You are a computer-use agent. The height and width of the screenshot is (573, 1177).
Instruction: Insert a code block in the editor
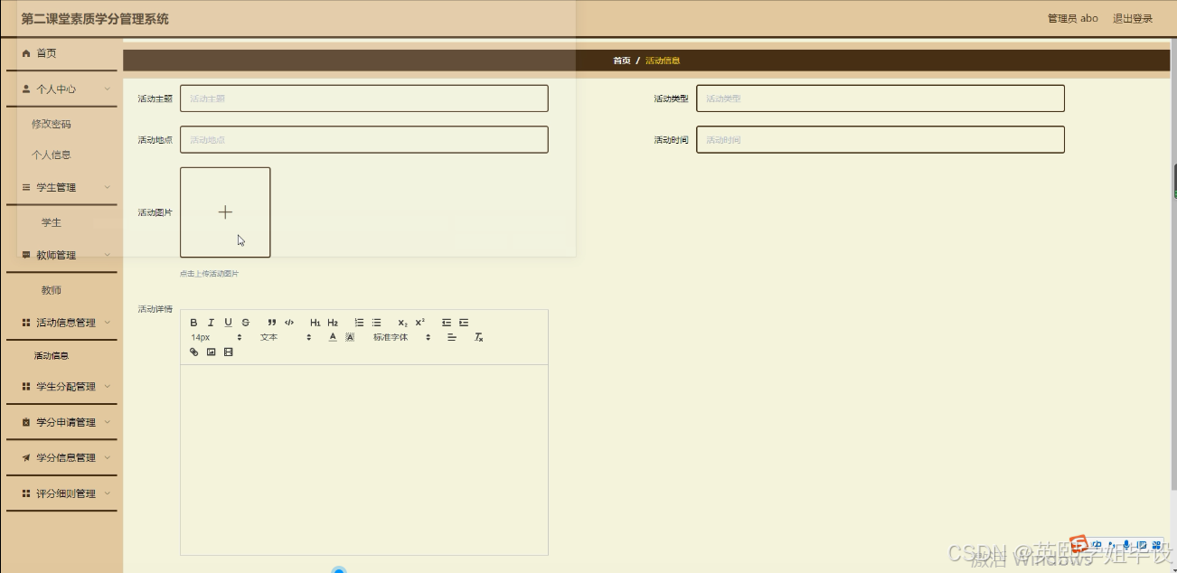289,323
